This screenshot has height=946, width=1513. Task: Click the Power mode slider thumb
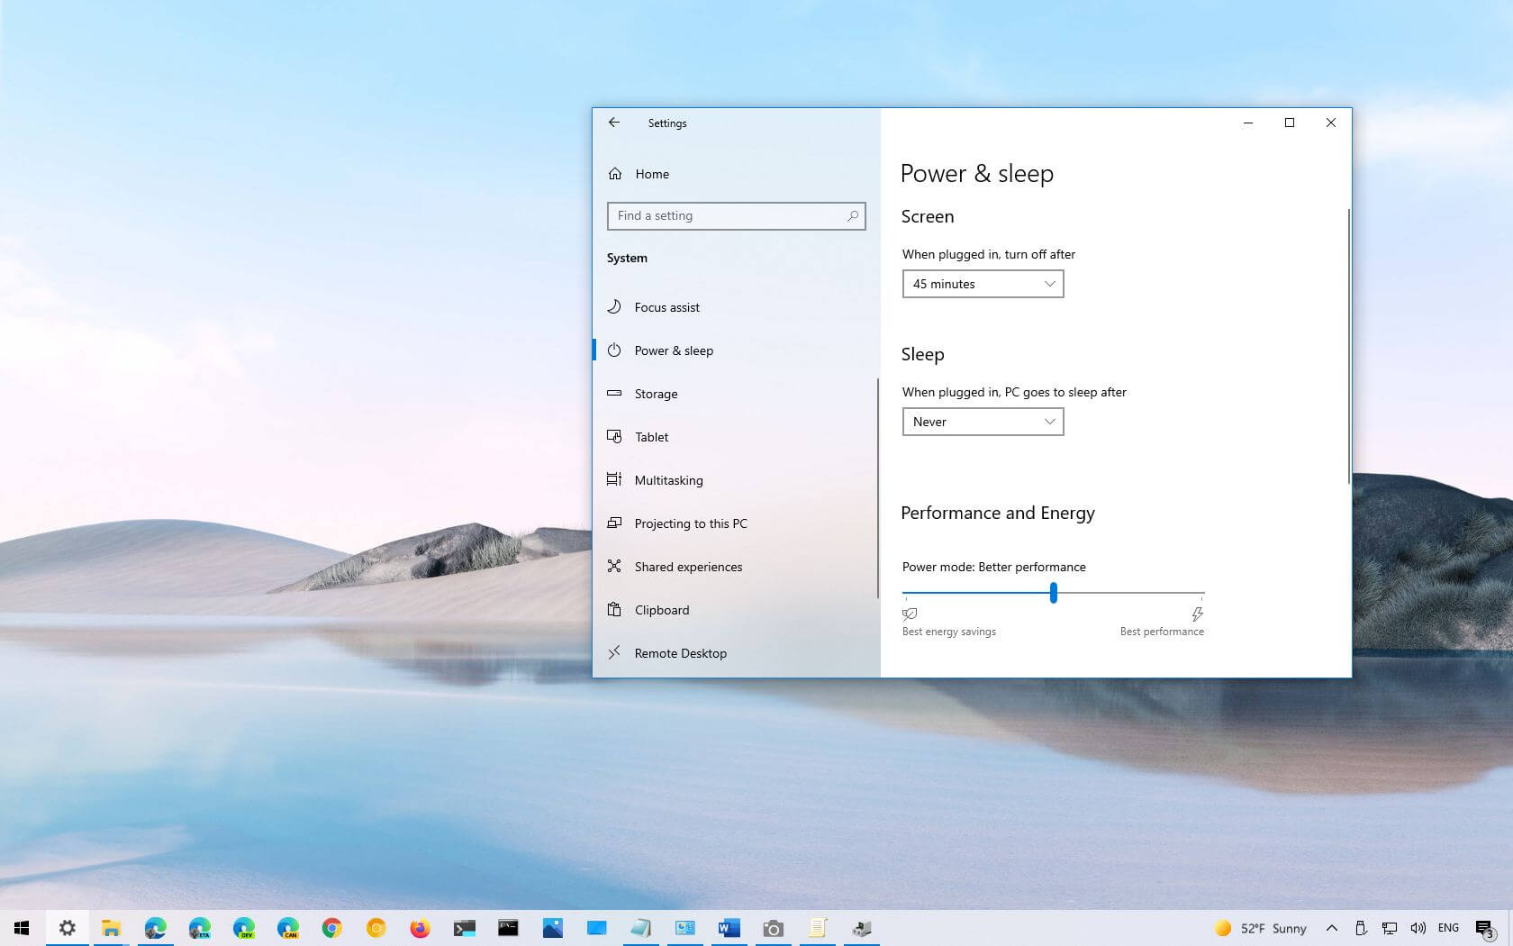pos(1053,593)
